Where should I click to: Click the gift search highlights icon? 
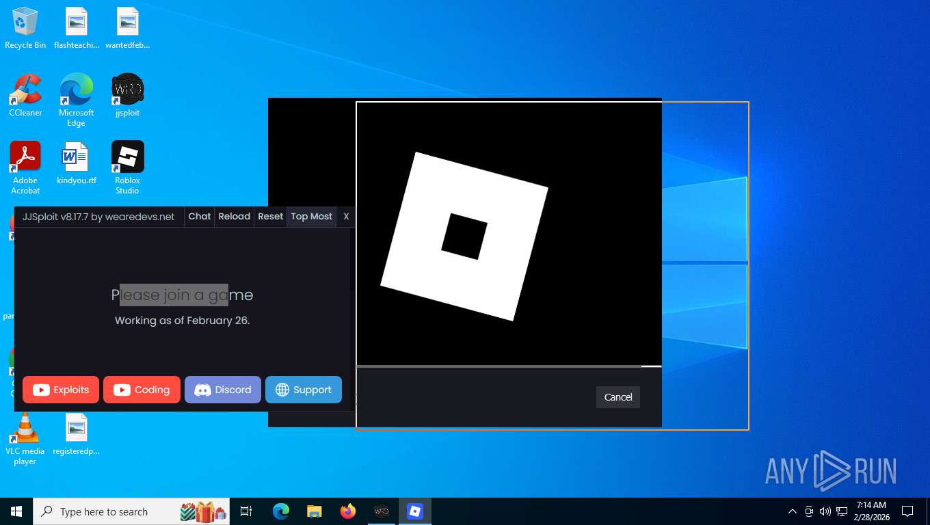204,511
